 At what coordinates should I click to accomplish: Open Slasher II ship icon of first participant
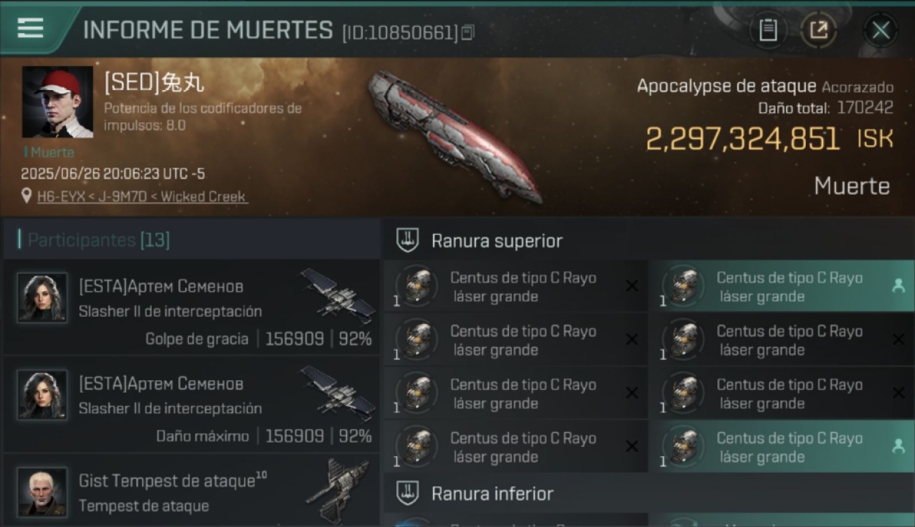(338, 295)
